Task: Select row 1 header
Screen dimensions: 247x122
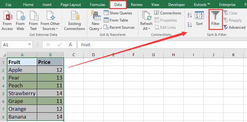Action: 3,62
